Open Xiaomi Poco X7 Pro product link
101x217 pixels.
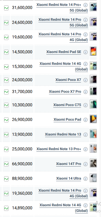click(x=65, y=92)
